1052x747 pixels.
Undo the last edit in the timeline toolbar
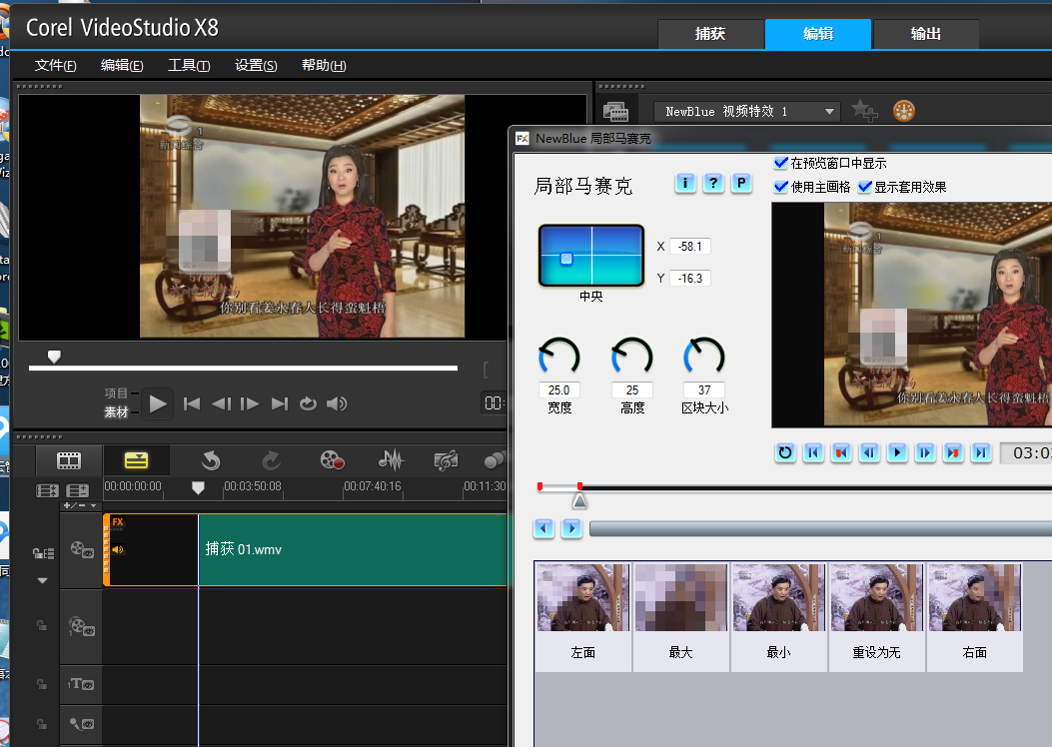click(211, 460)
